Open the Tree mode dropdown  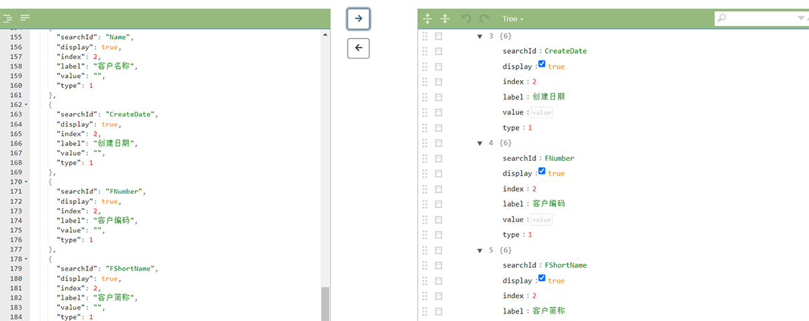pos(512,19)
